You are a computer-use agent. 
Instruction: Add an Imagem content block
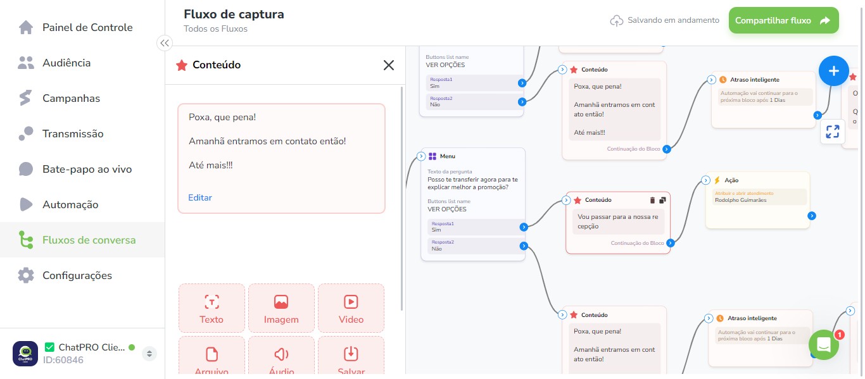pos(281,308)
